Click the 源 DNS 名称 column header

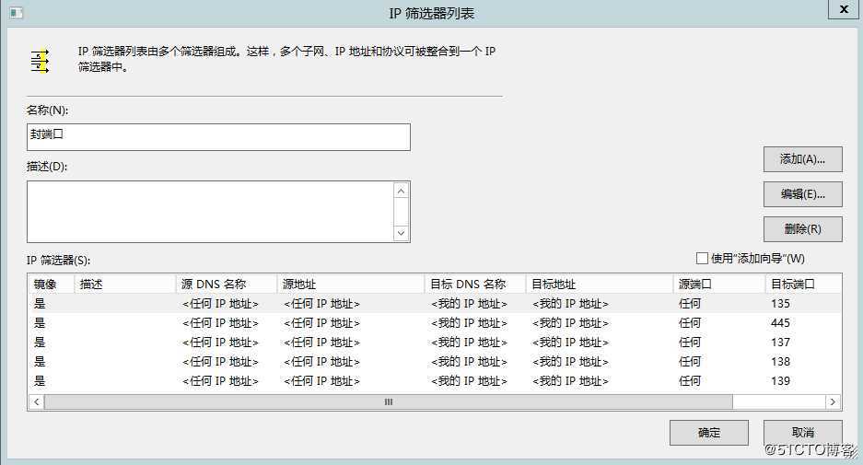[x=226, y=284]
